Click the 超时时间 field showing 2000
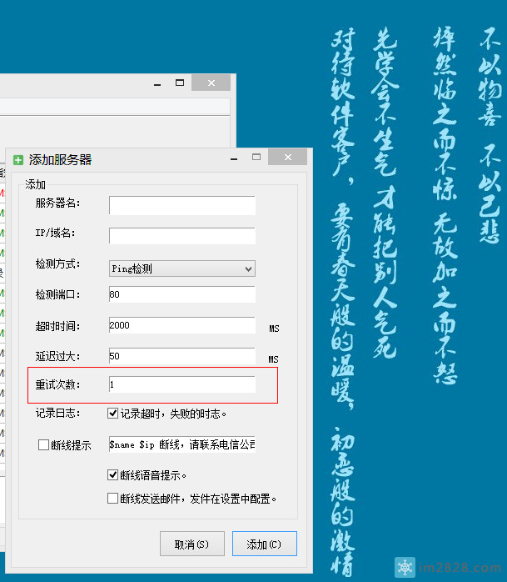This screenshot has height=582, width=507. point(181,326)
